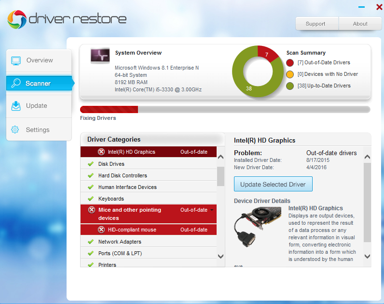Screen dimensions: 384x304
Task: Click details panel scroll up arrow
Action: click(367, 157)
